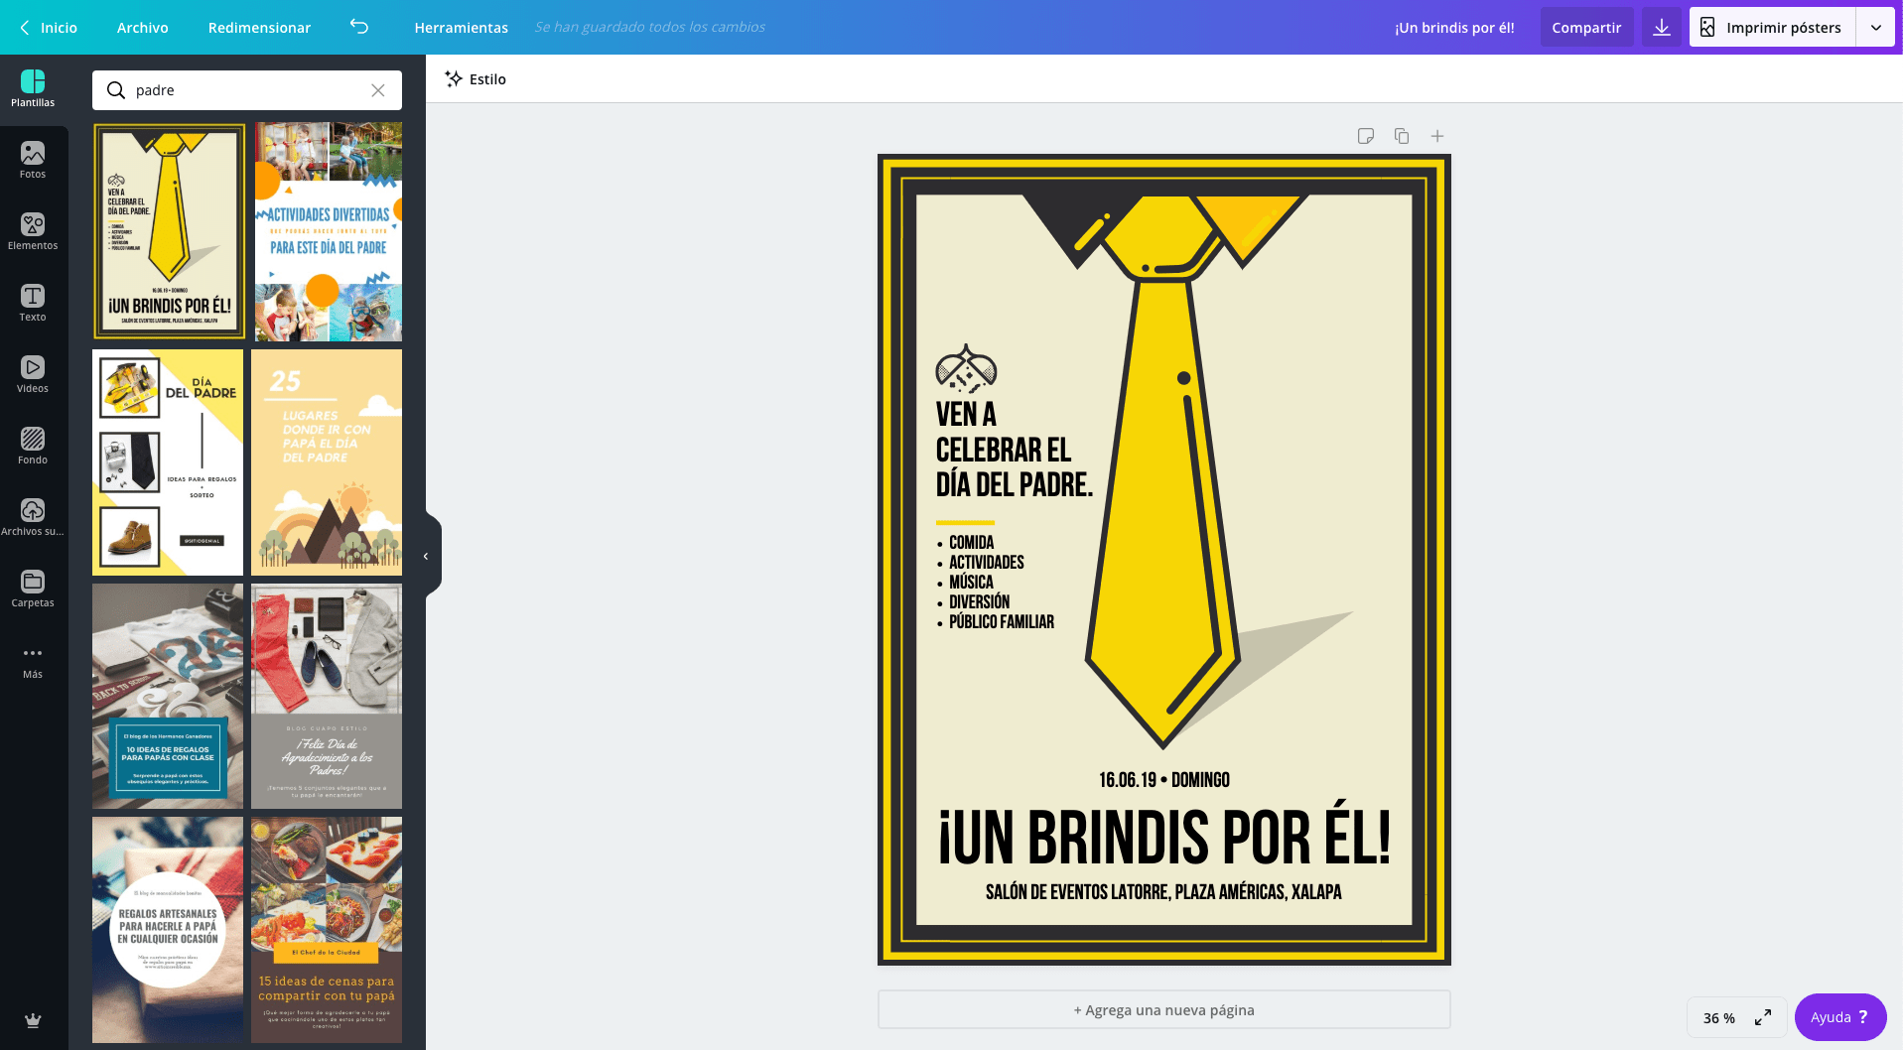Viewport: 1903px width, 1050px height.
Task: Open the Herramientas menu
Action: tap(462, 28)
